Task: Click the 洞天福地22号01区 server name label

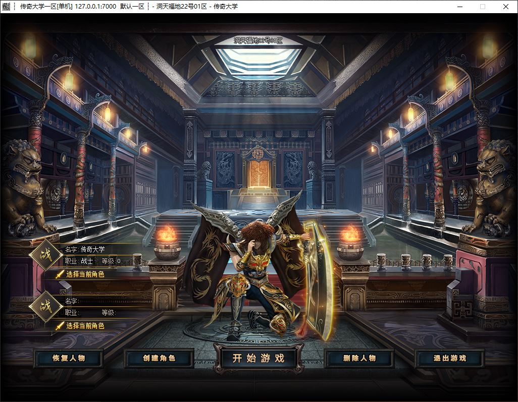Action: 258,40
